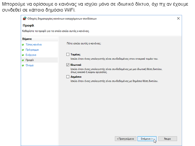Check the Τομέας (Domain) profile checkbox
Screen dimensions: 195x146
[x=68, y=54]
